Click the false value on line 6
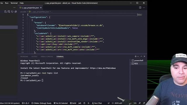Viewport: 187px width, 105px height. tap(75, 28)
